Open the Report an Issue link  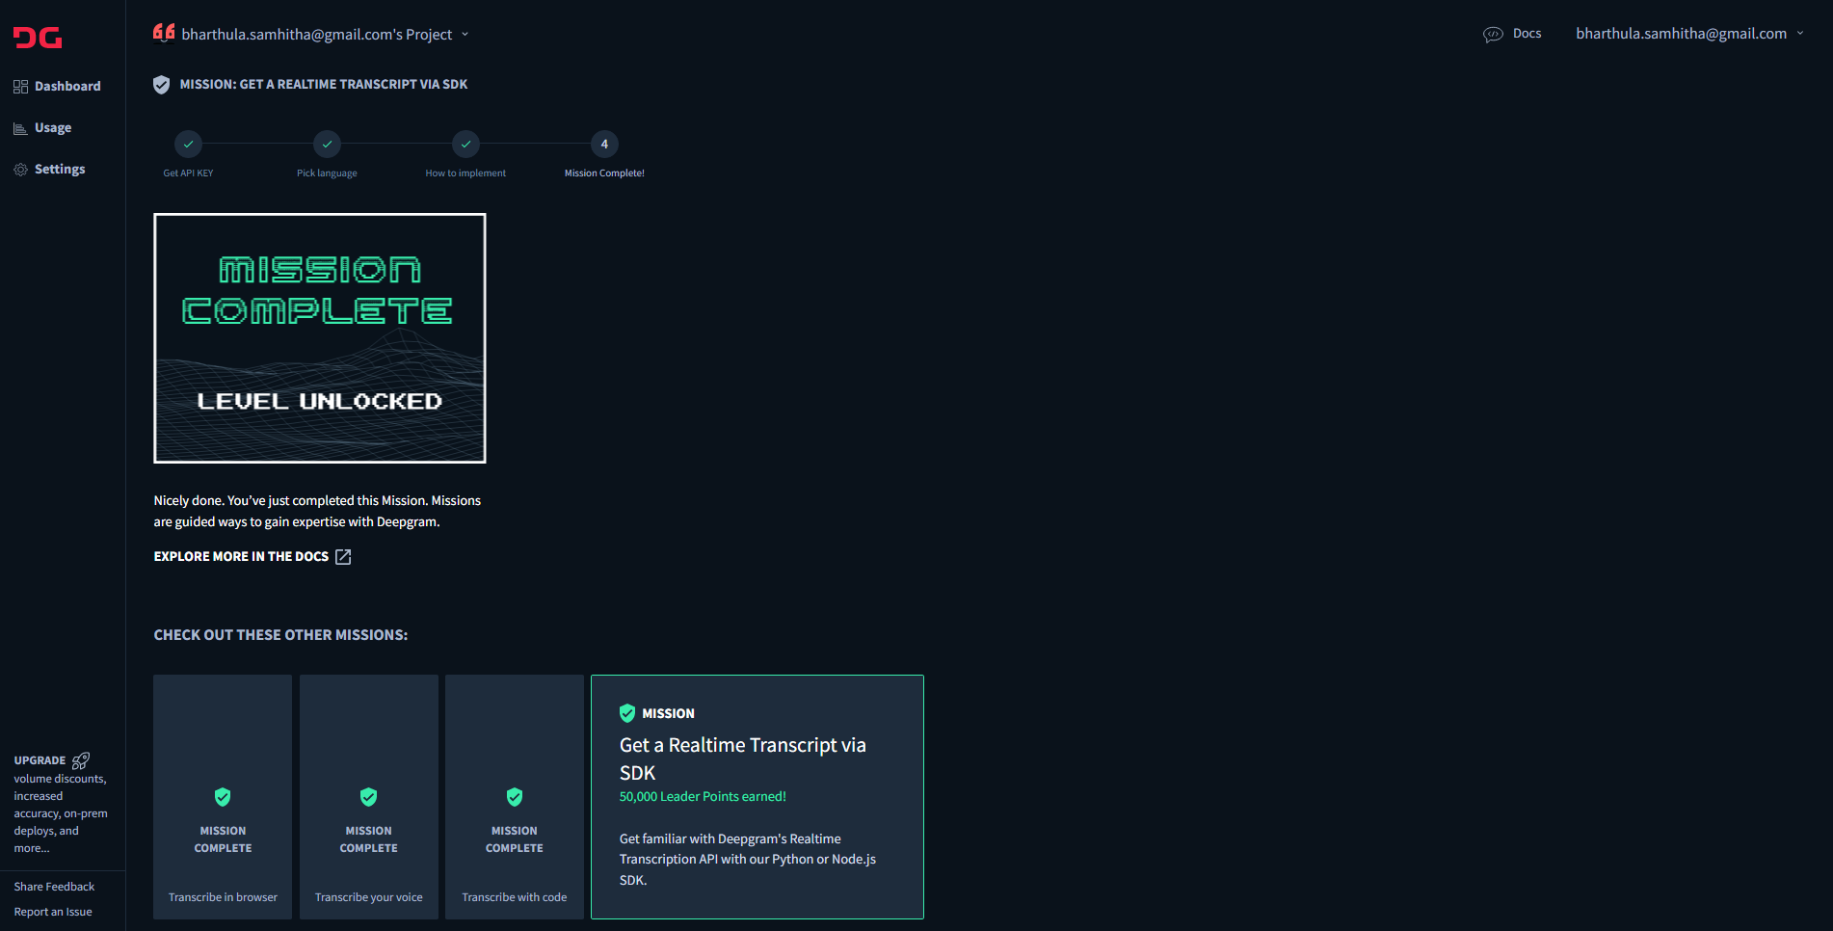[53, 912]
